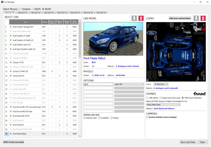Screen dimensions: 211x147
Task: Tick the Steering wheel hide checkbox
Action: 84,118
